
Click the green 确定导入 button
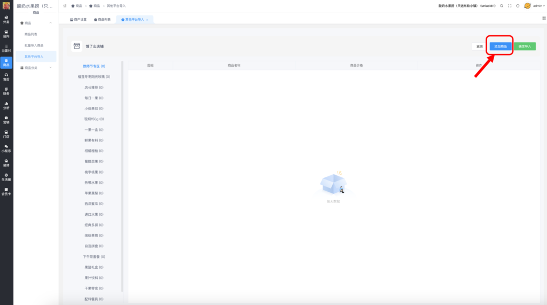point(524,46)
